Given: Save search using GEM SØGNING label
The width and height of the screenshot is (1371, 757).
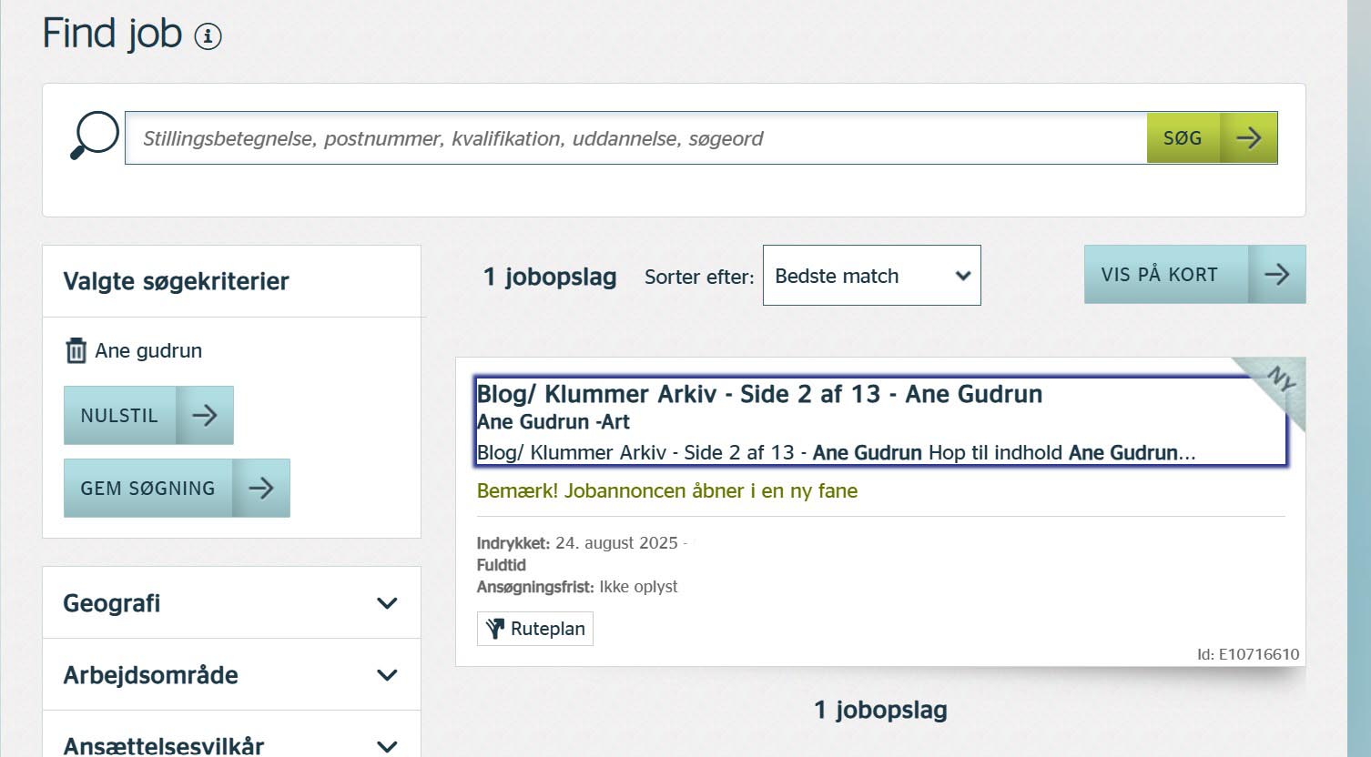Looking at the screenshot, I should (147, 489).
